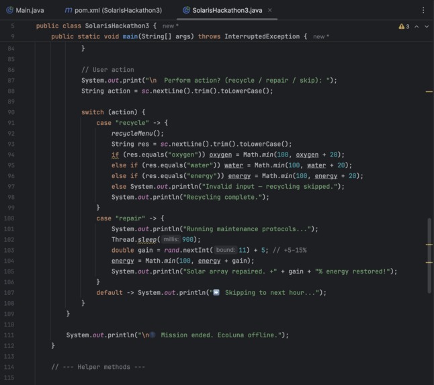The width and height of the screenshot is (434, 385).
Task: Switch to the Main.java tab
Action: [x=25, y=10]
